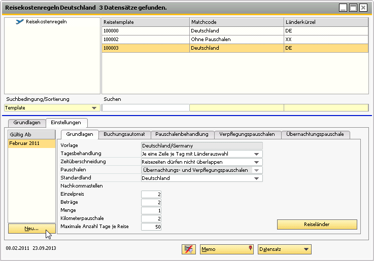374x261 pixels.
Task: Click the red pin on Memo button
Action: (x=250, y=248)
